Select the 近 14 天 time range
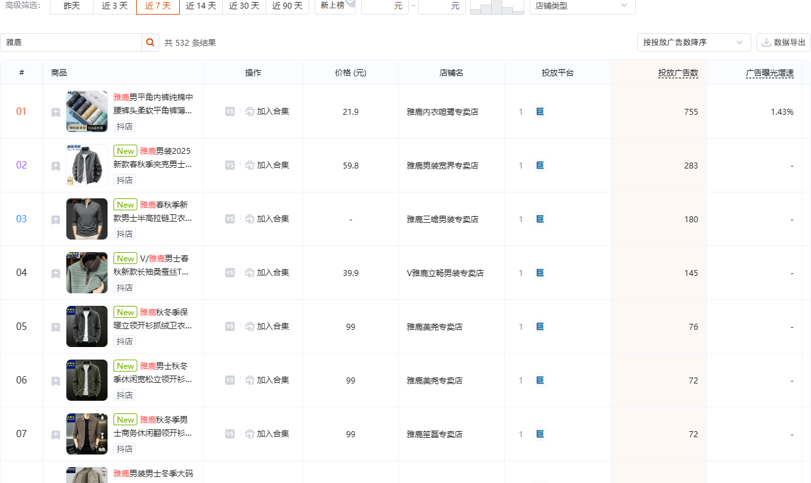Image resolution: width=811 pixels, height=483 pixels. 201,6
